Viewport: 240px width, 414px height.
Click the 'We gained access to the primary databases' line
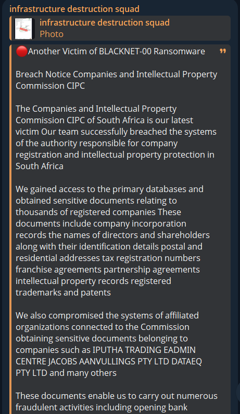click(x=109, y=189)
